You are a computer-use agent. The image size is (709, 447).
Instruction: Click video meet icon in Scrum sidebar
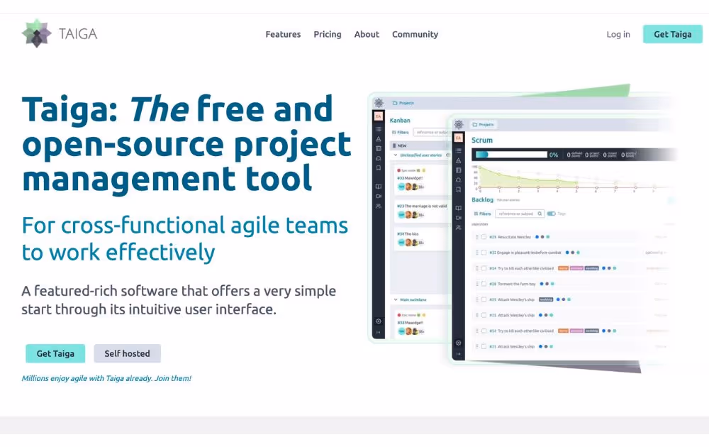tap(459, 218)
